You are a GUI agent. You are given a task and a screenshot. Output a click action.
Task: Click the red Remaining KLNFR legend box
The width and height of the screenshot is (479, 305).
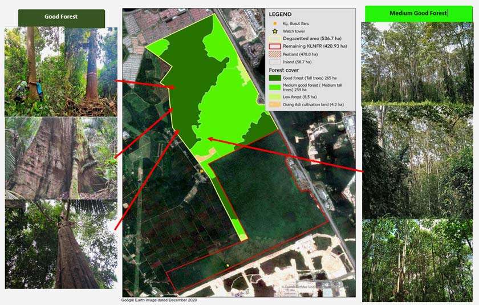[275, 46]
